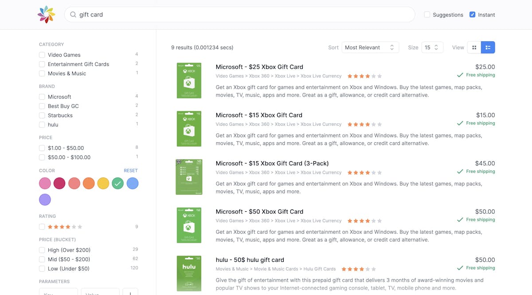Click the hulu gift card description text
Viewport: 532px width, 295px height.
coord(350,284)
